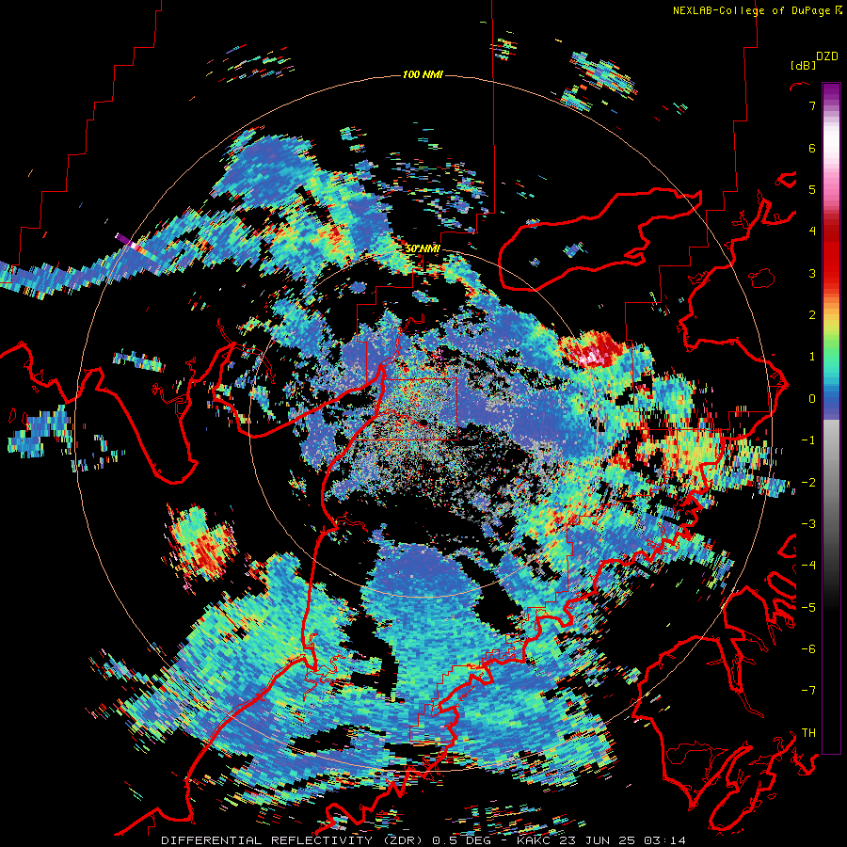Click the colorbar value 6 label
This screenshot has height=847, width=847.
812,148
